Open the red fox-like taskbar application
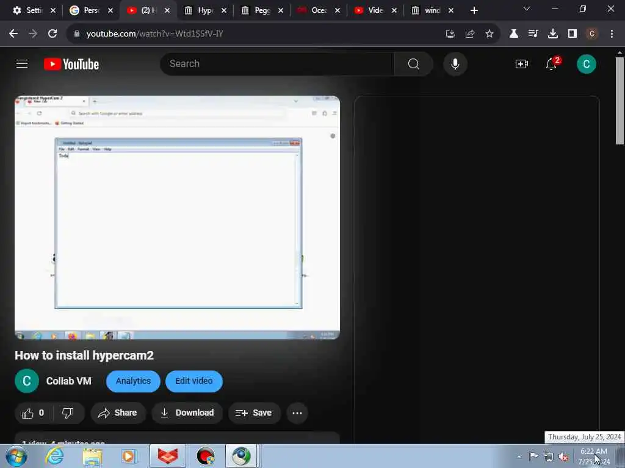 [167, 456]
